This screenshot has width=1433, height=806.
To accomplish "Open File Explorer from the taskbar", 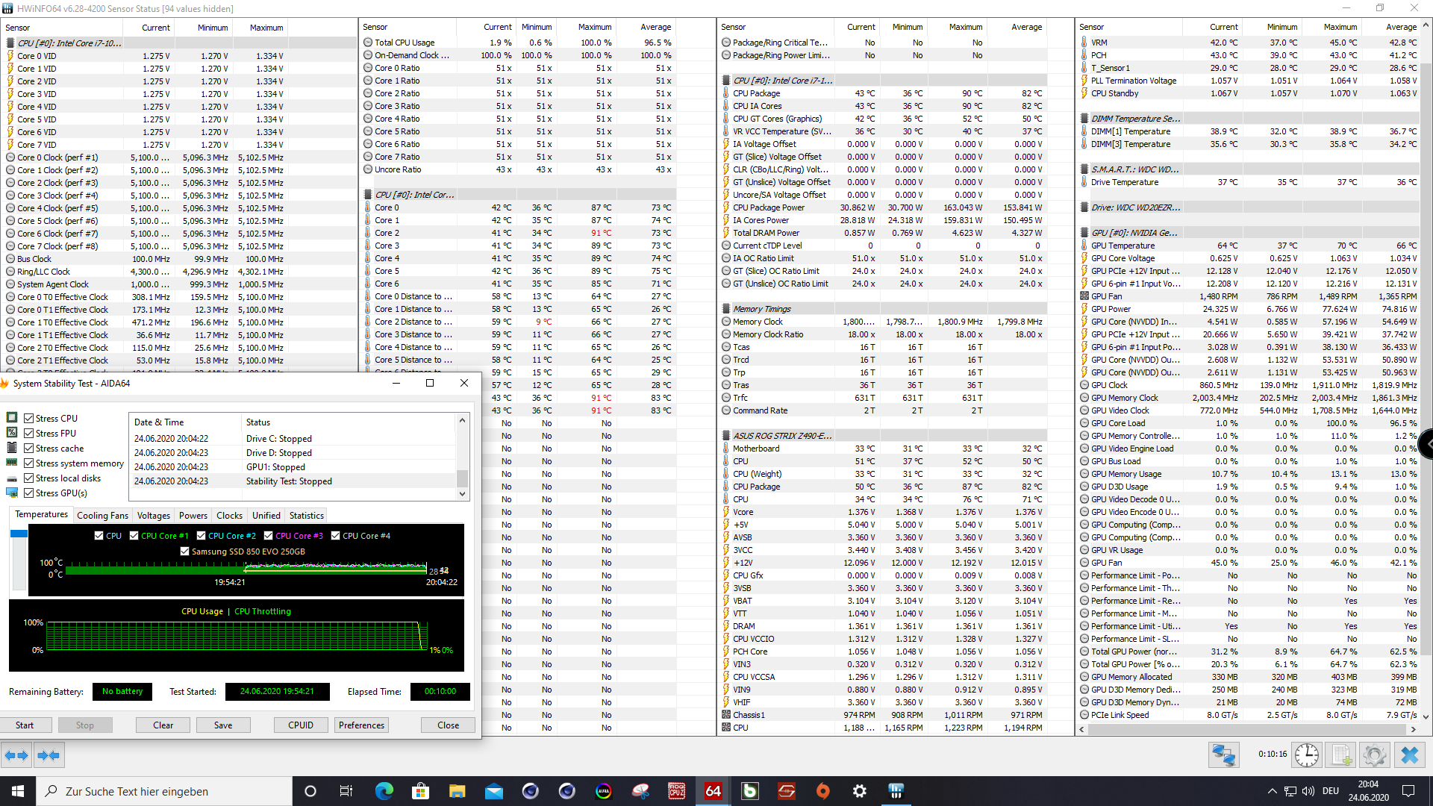I will click(457, 791).
